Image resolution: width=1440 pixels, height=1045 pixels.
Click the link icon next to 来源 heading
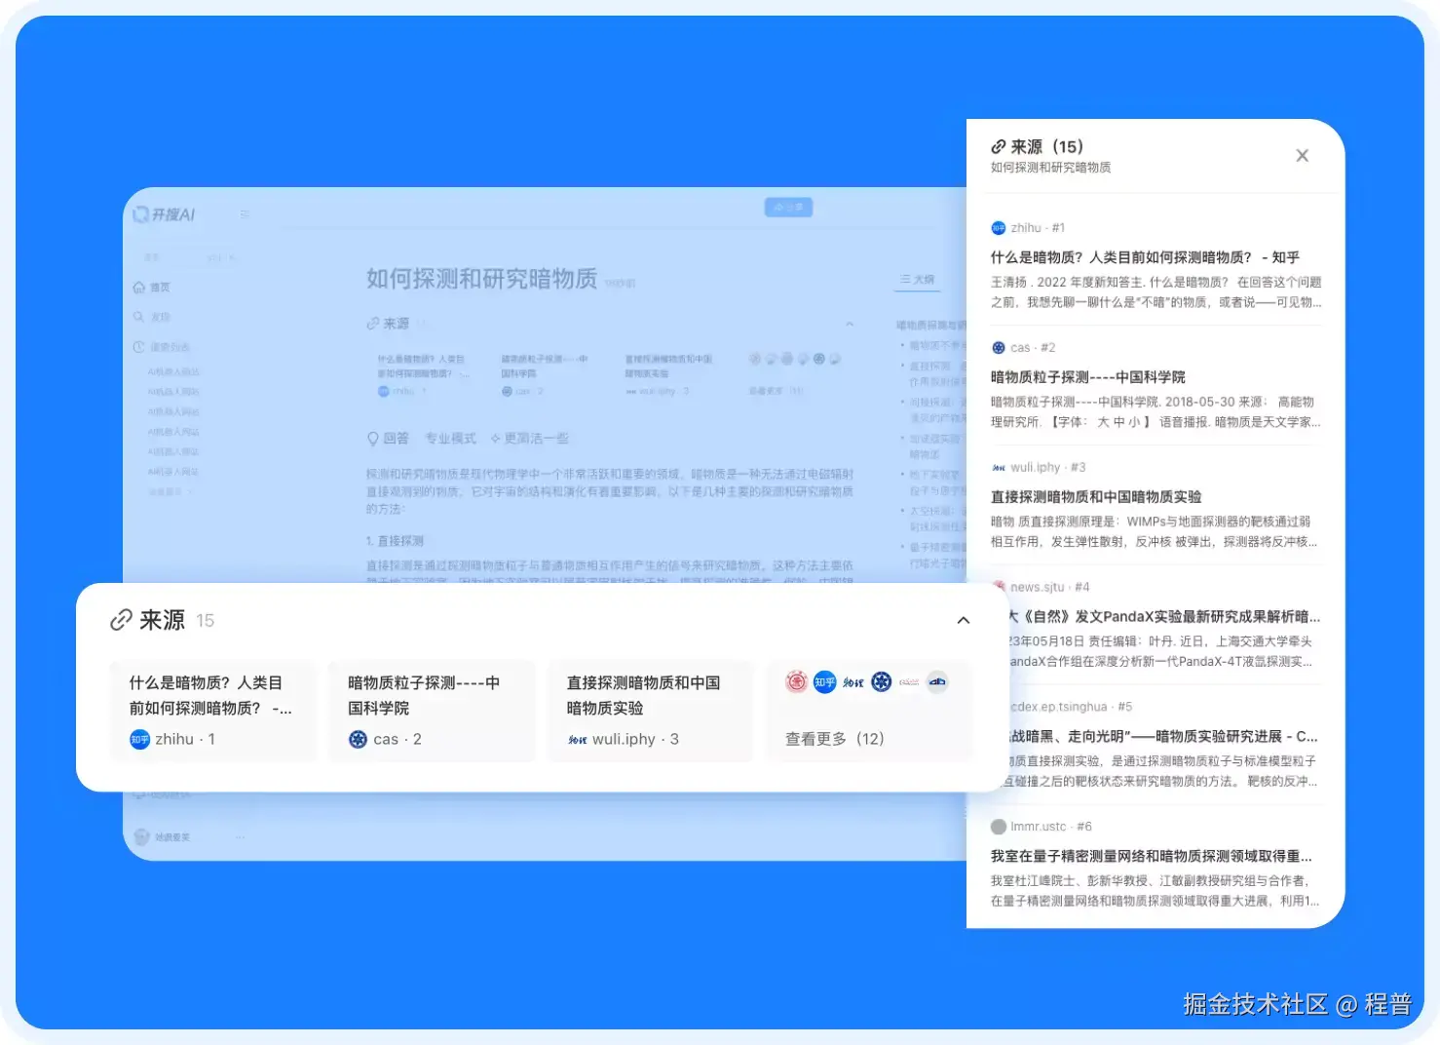click(x=121, y=620)
